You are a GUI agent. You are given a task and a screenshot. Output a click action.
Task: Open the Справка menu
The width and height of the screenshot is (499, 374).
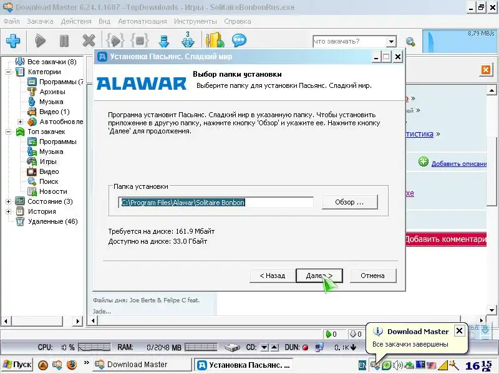pyautogui.click(x=238, y=21)
